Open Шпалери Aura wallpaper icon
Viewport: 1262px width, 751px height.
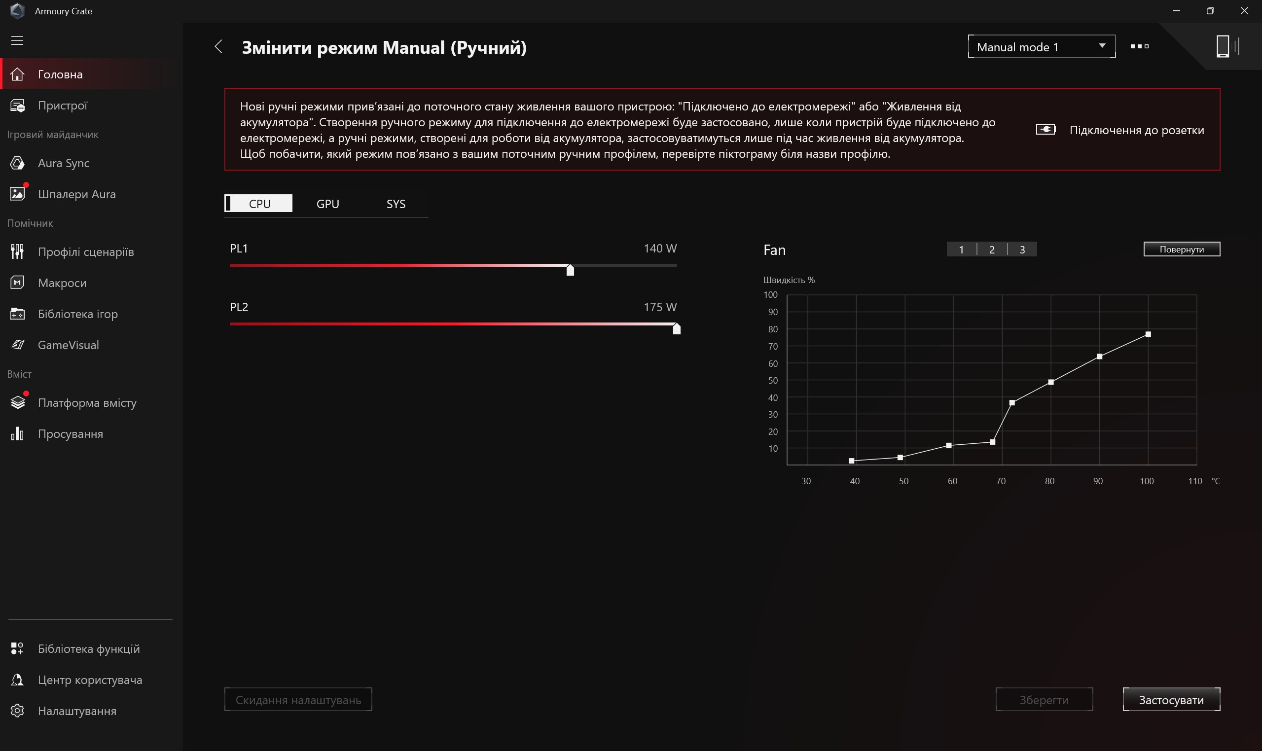pyautogui.click(x=17, y=194)
